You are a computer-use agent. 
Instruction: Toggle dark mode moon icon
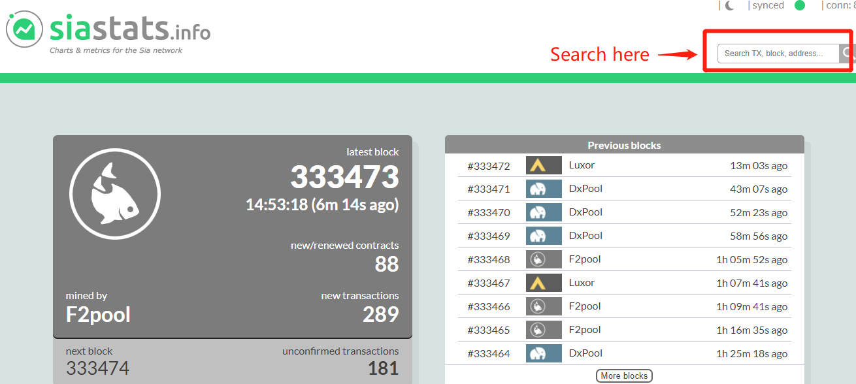730,5
